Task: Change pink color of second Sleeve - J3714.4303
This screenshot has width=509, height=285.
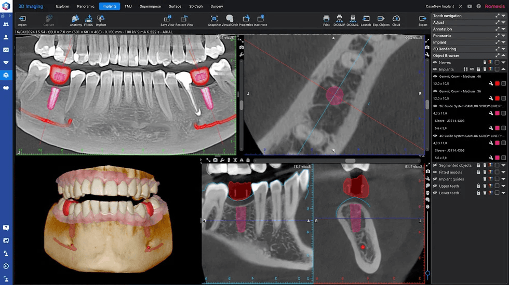Action: coord(497,158)
